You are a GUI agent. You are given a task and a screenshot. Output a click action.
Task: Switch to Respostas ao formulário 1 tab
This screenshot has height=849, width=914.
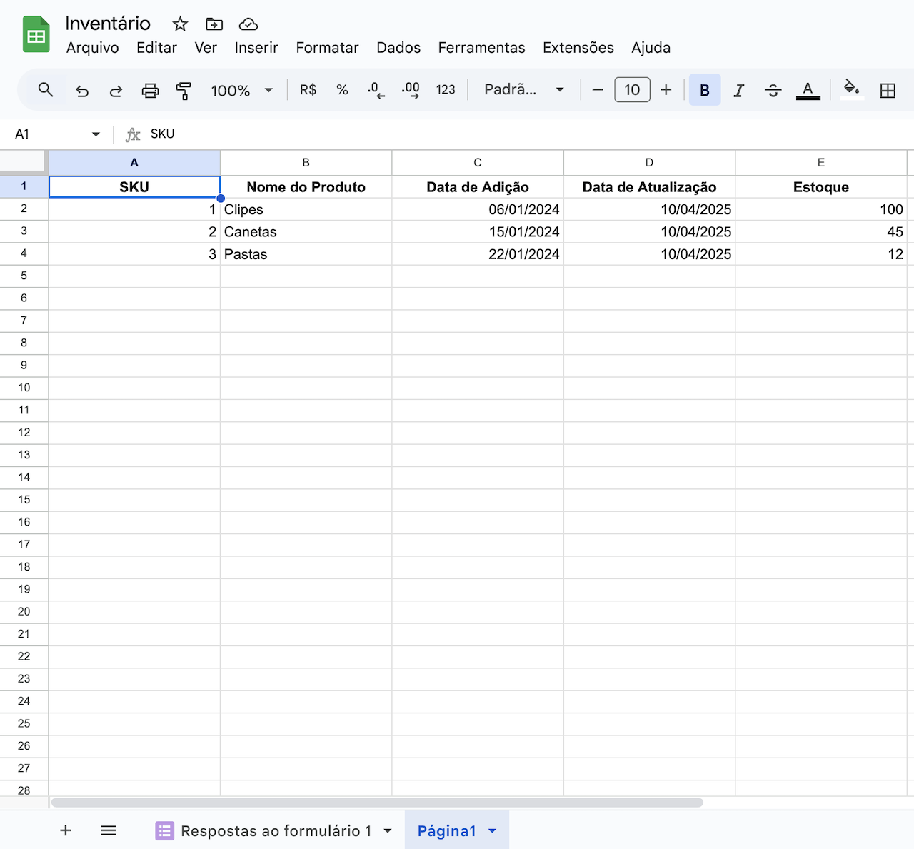[275, 831]
